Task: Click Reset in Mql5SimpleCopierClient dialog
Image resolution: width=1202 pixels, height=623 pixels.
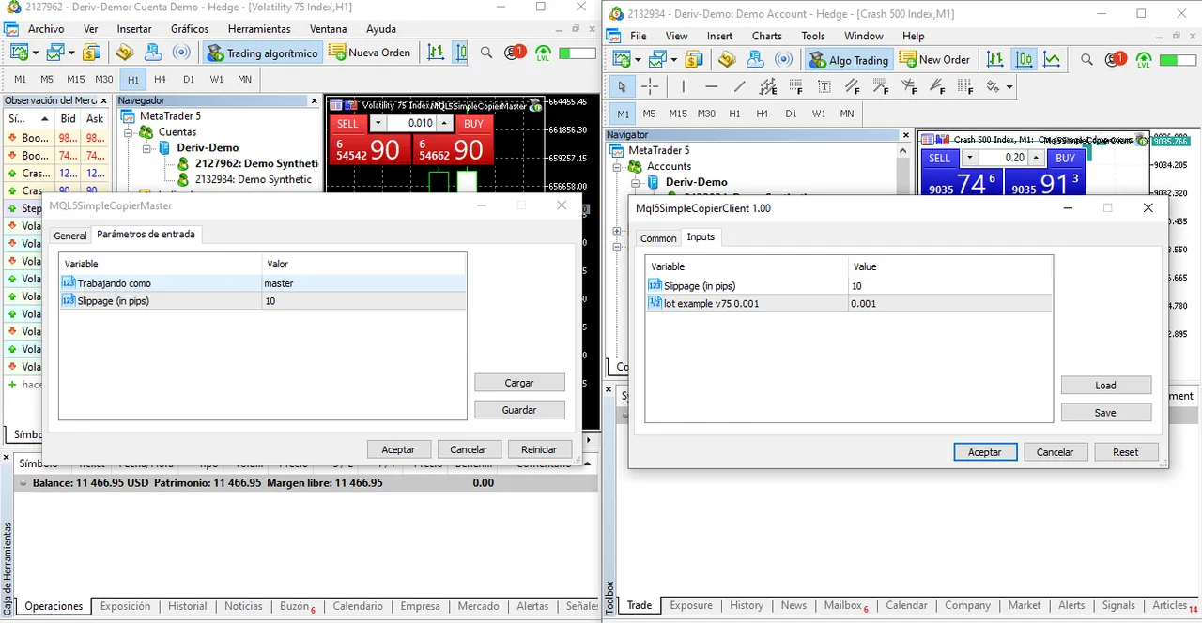Action: coord(1126,452)
